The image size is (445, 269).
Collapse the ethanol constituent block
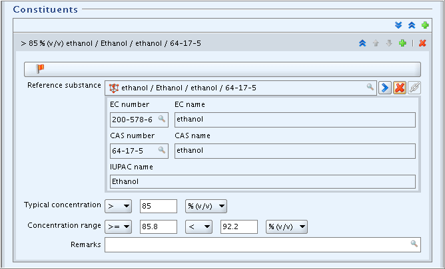pos(362,43)
